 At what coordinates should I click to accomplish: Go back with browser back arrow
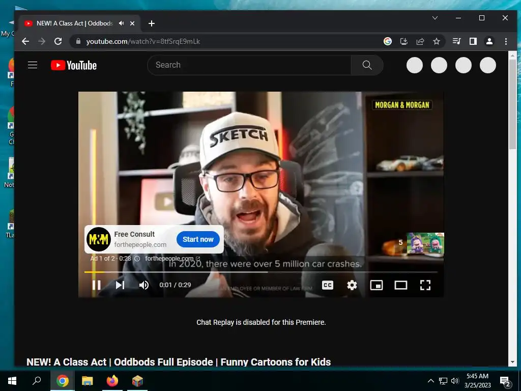tap(25, 41)
